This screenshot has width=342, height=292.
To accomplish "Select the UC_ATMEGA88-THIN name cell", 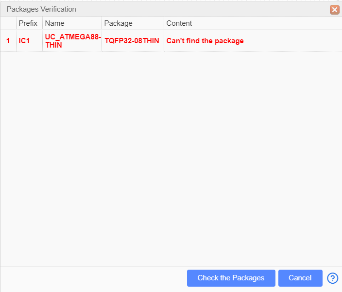I will click(x=72, y=41).
